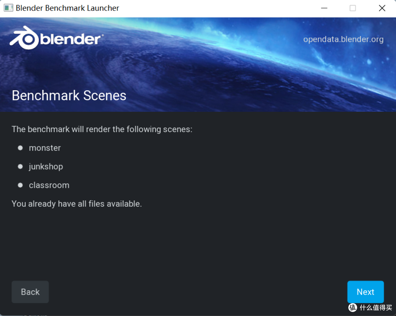Select the classroom scene entry
The image size is (396, 316).
(49, 185)
